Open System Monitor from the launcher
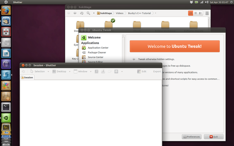 6,127
